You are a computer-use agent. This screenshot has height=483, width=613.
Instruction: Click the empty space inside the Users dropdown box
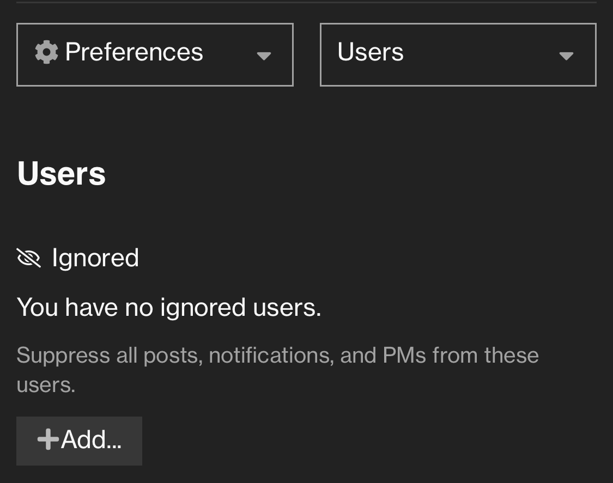(x=481, y=54)
